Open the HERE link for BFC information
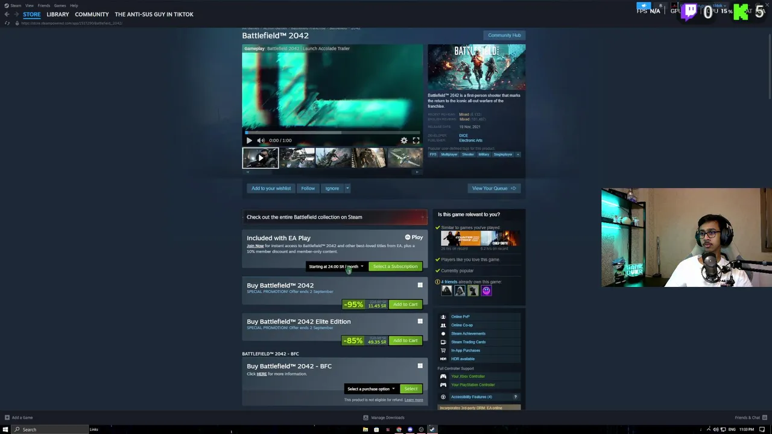Image resolution: width=772 pixels, height=434 pixels. coord(262,374)
